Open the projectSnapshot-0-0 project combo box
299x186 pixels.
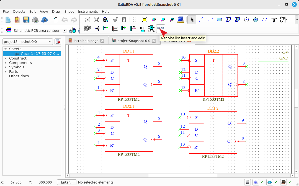(28, 42)
